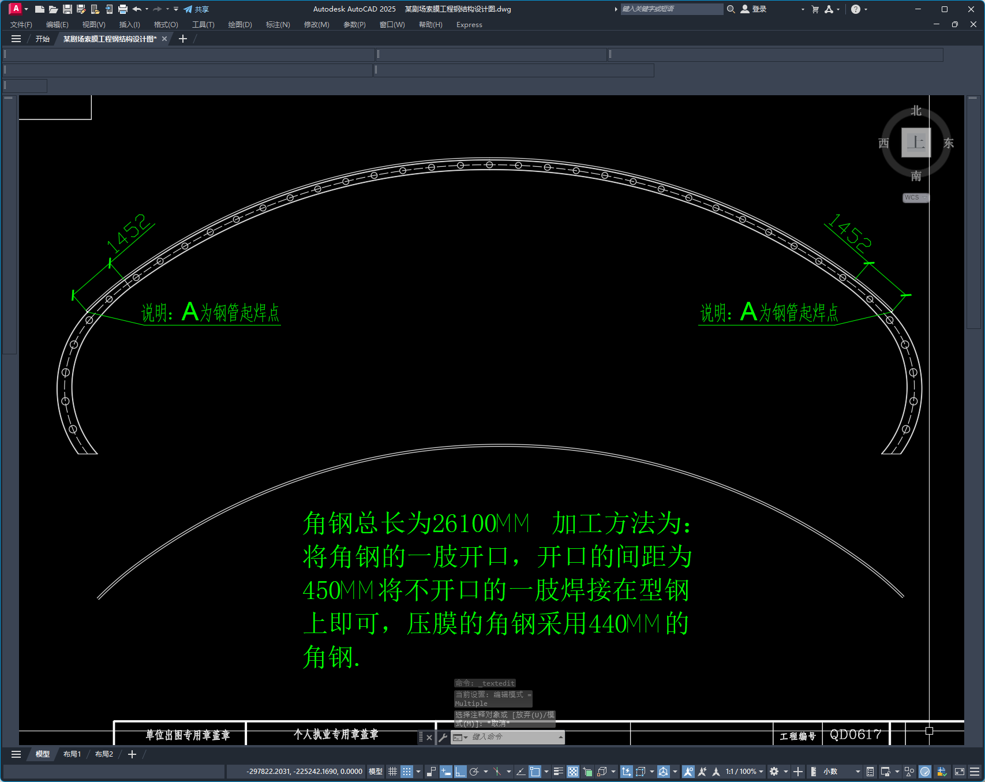Screen dimensions: 985x782
Task: Click the keyword search input field
Action: point(672,9)
